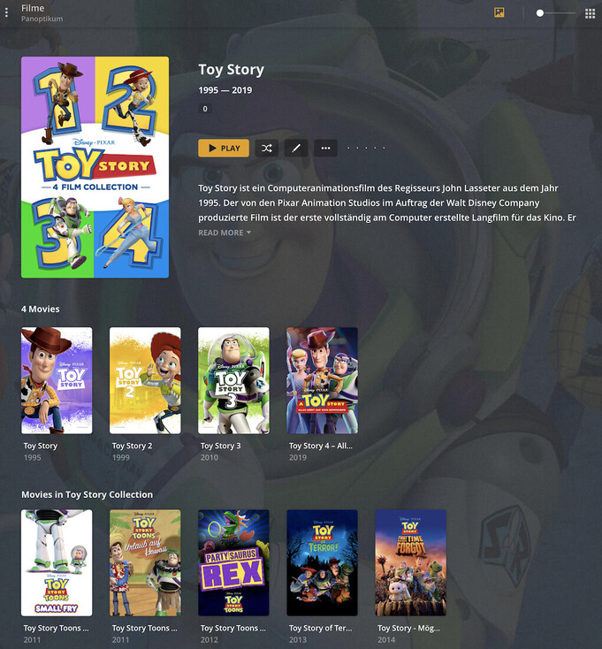The width and height of the screenshot is (602, 649).
Task: Click the thumbnail size slider handle
Action: 539,13
